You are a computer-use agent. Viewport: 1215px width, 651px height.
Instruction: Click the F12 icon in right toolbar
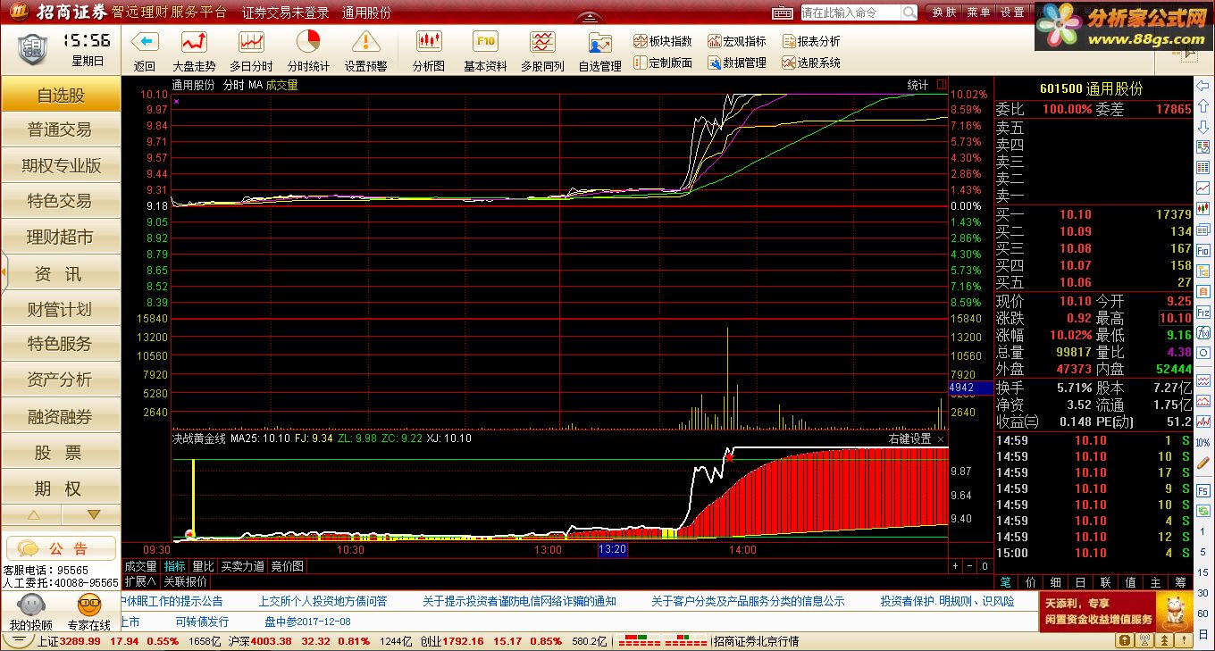point(1203,313)
